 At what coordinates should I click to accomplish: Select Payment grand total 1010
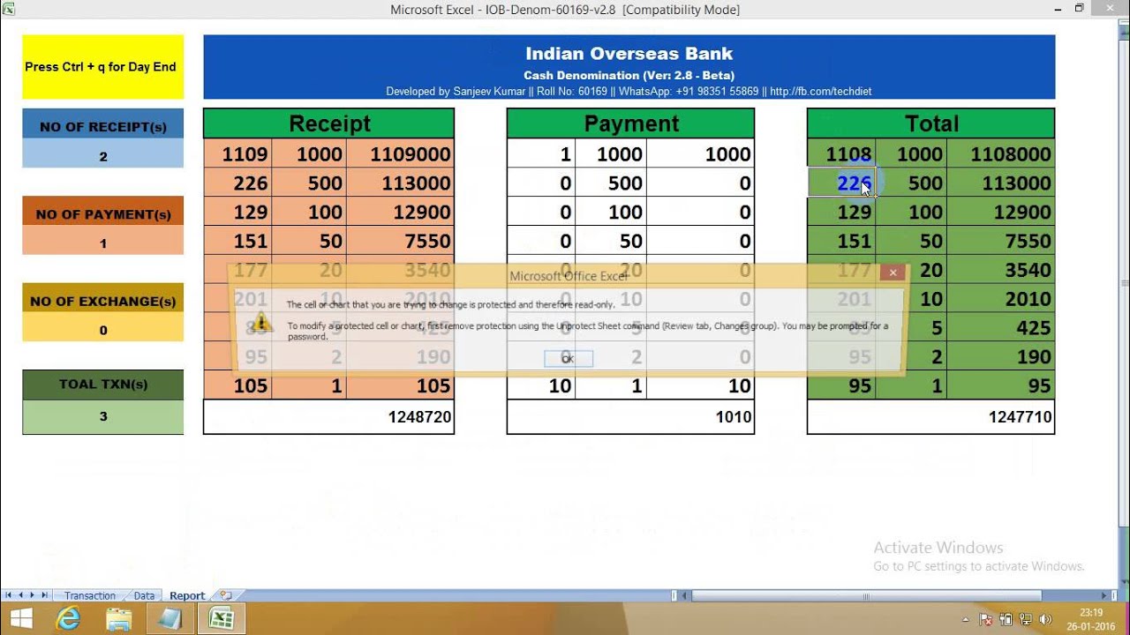point(630,417)
